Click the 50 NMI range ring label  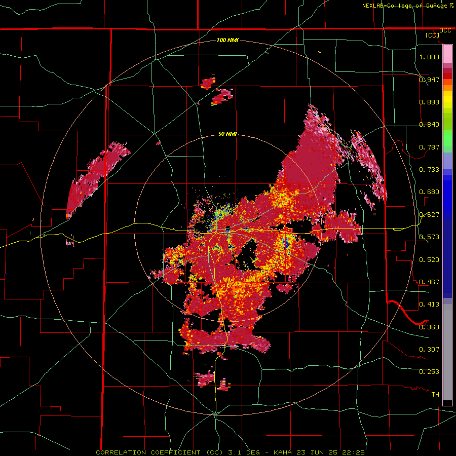[227, 134]
